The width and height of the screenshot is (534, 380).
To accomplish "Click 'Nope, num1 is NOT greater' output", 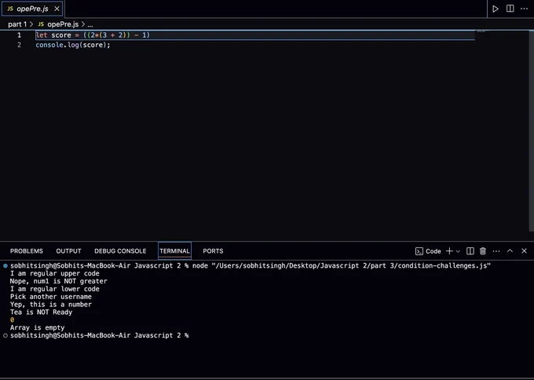I will pos(59,281).
